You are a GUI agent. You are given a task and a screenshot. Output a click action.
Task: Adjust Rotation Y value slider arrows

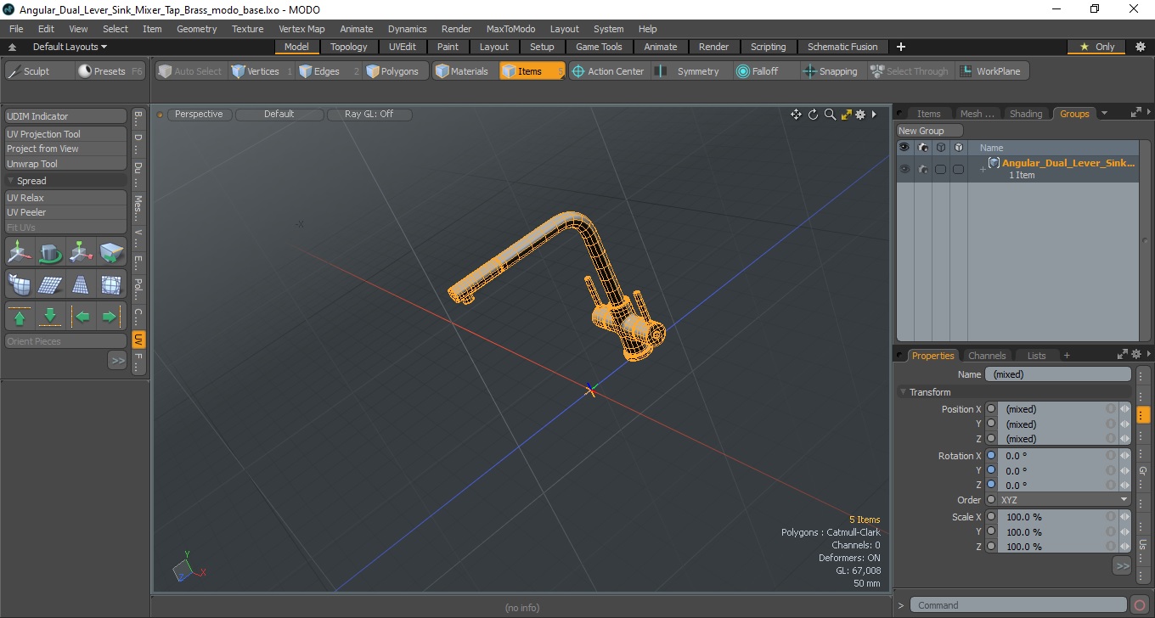coord(1125,470)
